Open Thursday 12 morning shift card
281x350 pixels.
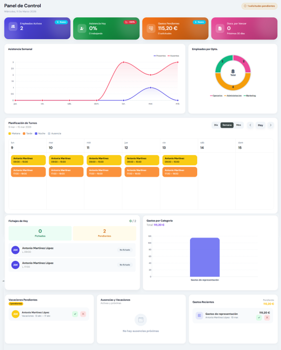click(x=142, y=160)
